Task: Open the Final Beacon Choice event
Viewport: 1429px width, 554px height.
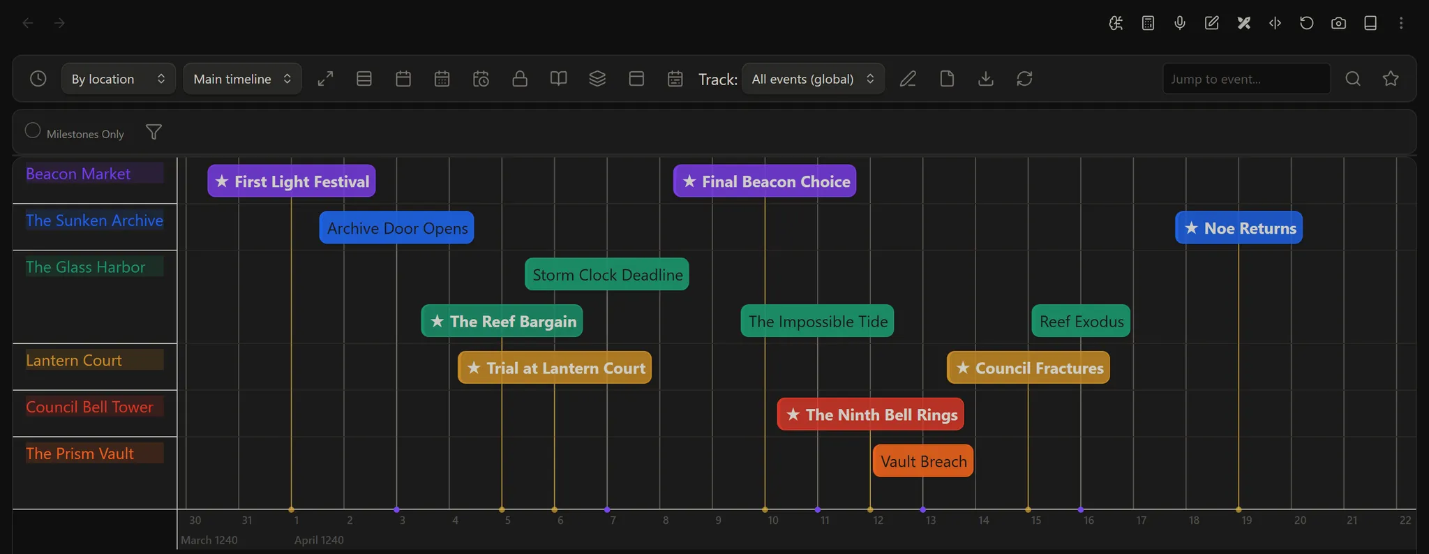Action: click(x=765, y=181)
